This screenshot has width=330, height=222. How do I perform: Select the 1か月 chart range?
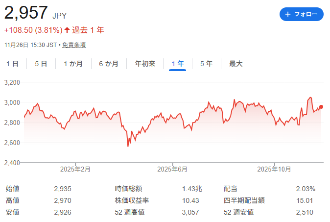point(73,64)
